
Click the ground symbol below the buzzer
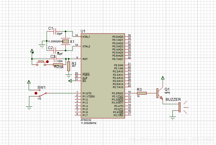(x=172, y=117)
